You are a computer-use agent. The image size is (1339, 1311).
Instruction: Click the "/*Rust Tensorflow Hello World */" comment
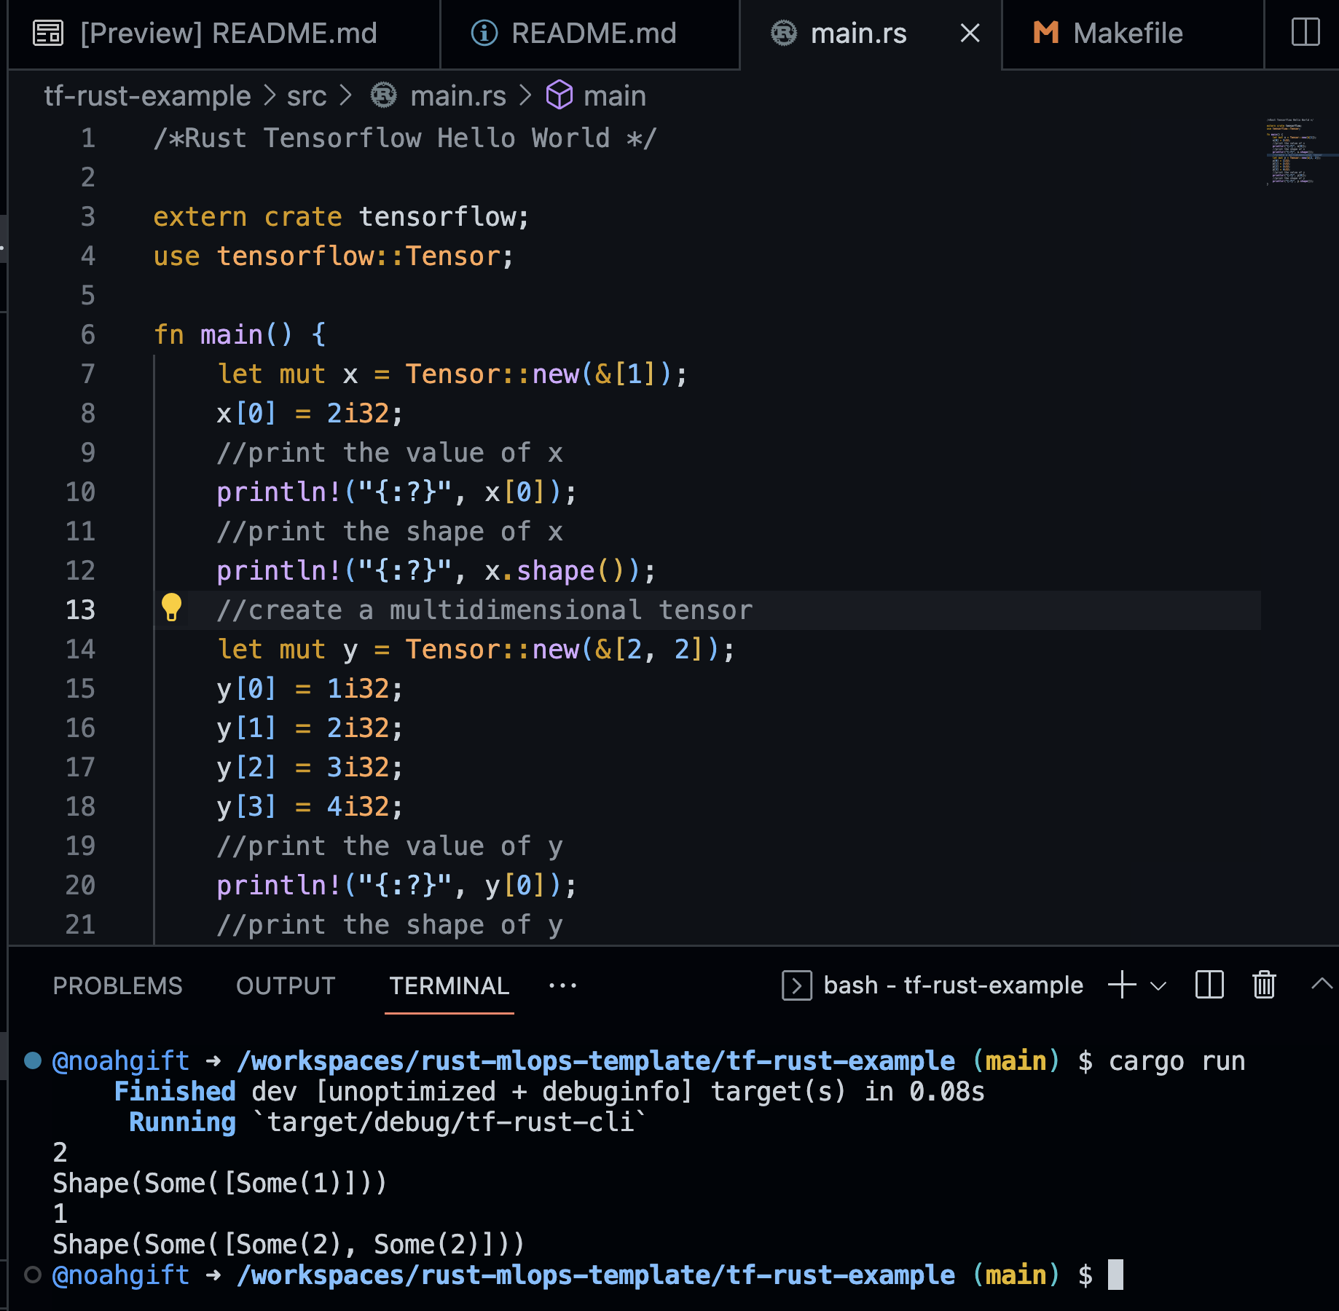click(x=404, y=138)
